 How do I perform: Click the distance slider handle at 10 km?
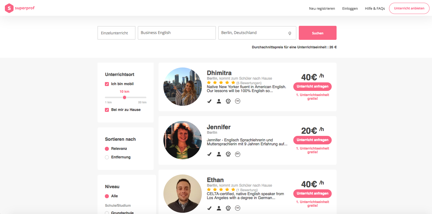[x=124, y=97]
